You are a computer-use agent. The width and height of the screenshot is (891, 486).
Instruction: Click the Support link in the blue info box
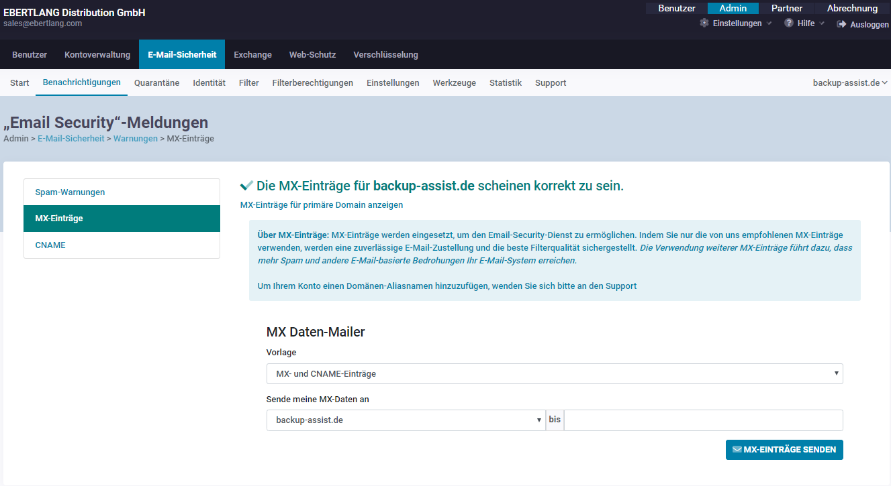coord(621,286)
